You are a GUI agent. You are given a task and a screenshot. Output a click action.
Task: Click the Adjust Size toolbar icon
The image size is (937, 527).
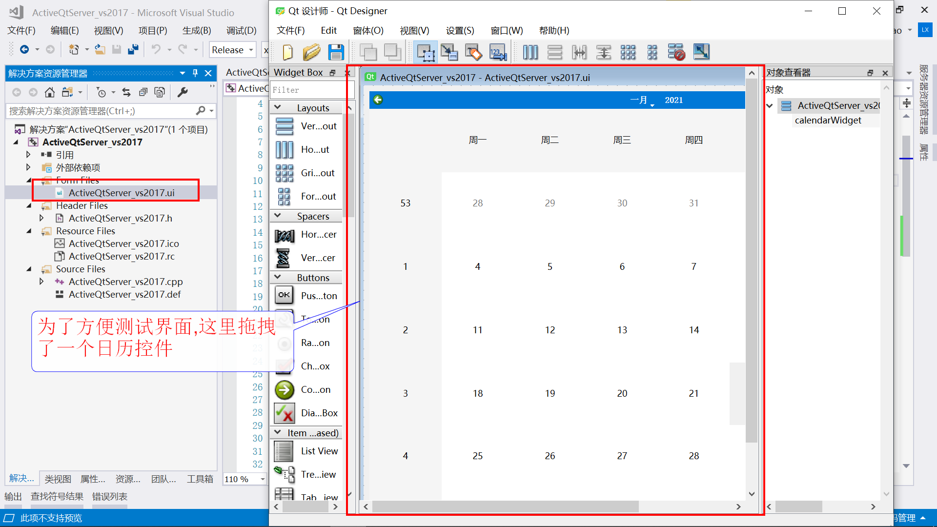701,52
